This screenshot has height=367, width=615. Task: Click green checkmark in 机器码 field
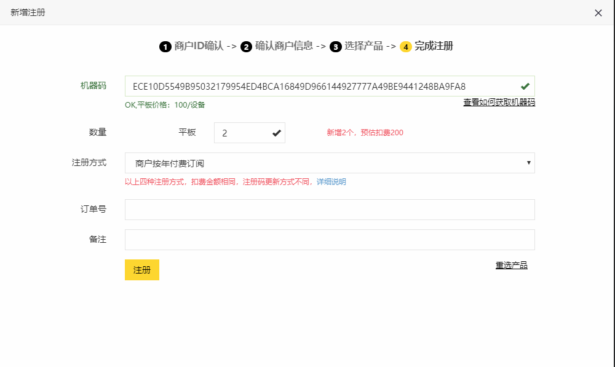click(525, 86)
